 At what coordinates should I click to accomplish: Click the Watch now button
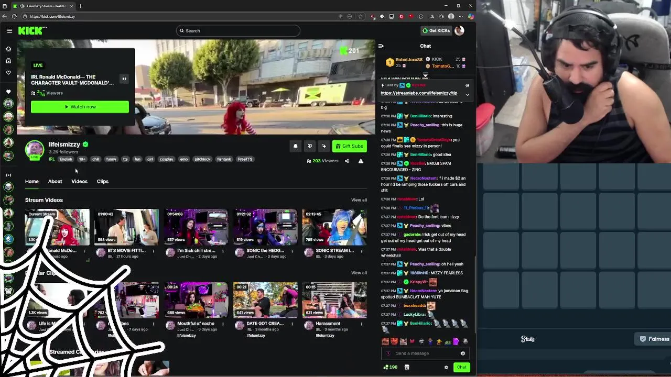80,107
